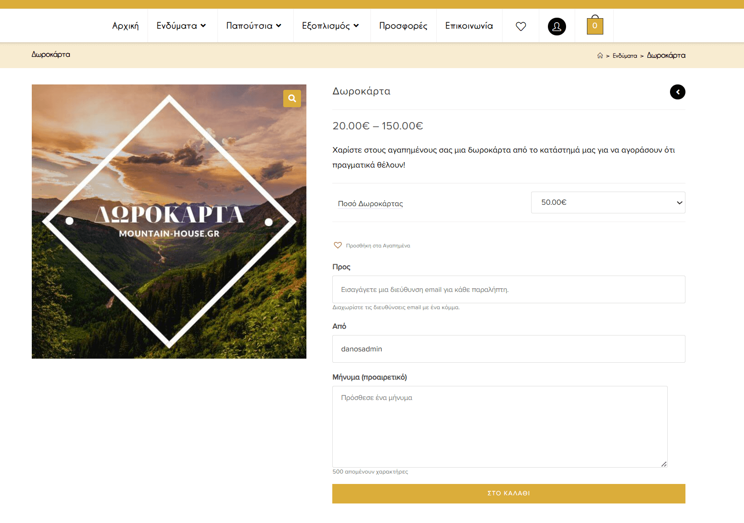This screenshot has height=523, width=744.
Task: Click the recipient email Προς field
Action: [508, 290]
